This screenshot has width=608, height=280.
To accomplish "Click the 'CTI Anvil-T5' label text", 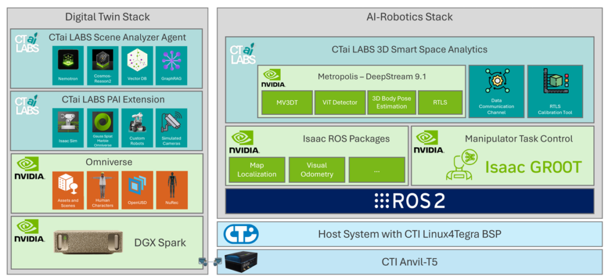I will [410, 262].
